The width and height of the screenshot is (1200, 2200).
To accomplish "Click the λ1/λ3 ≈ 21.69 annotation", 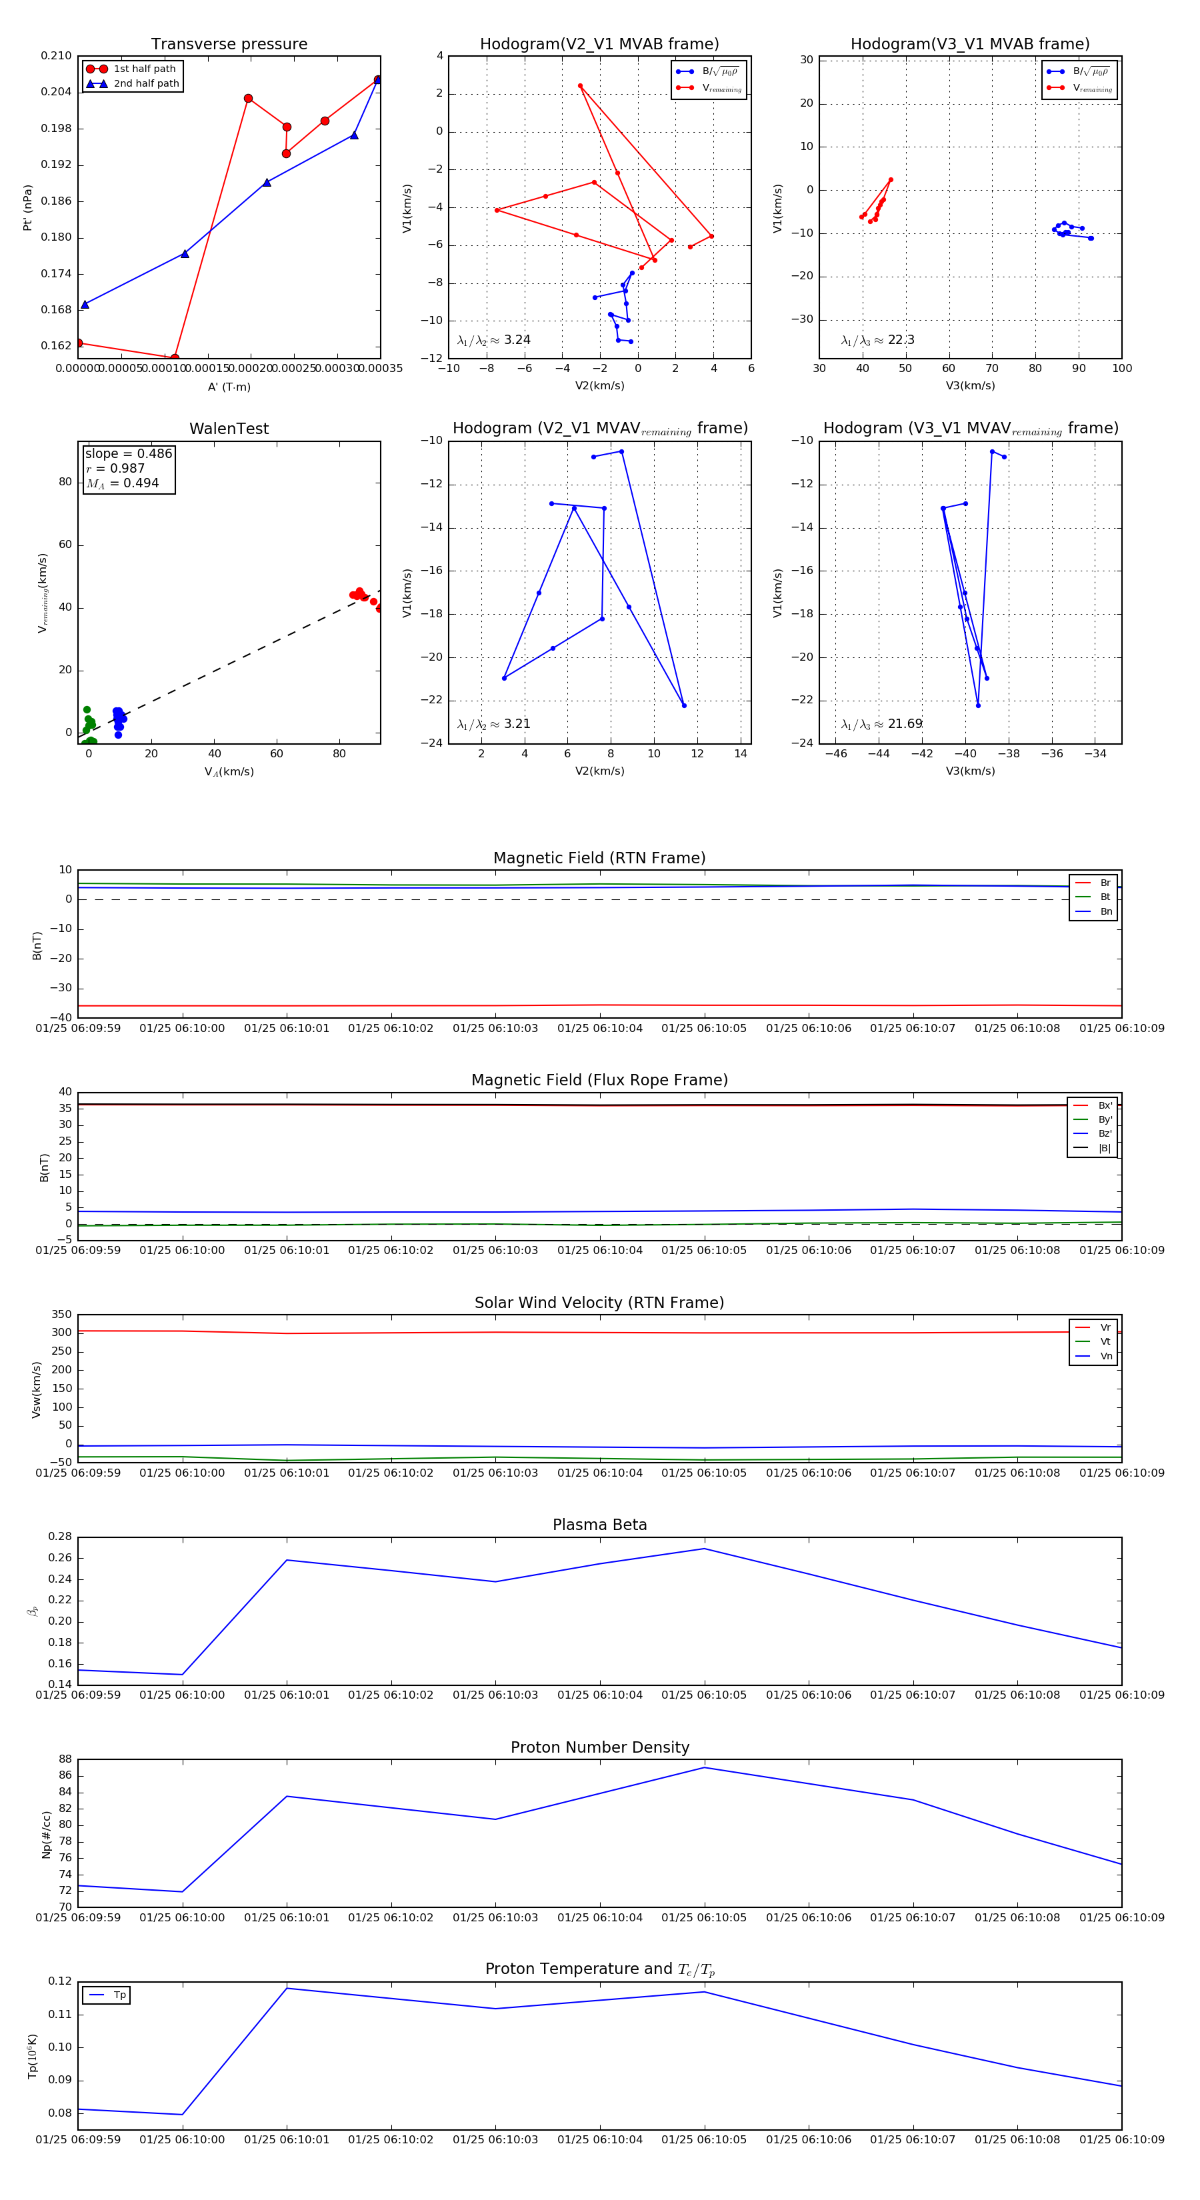I will coord(881,724).
